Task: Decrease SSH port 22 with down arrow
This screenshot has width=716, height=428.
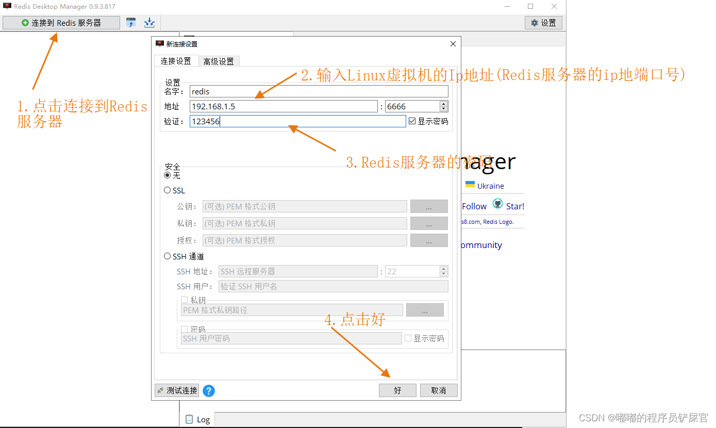Action: [x=444, y=274]
